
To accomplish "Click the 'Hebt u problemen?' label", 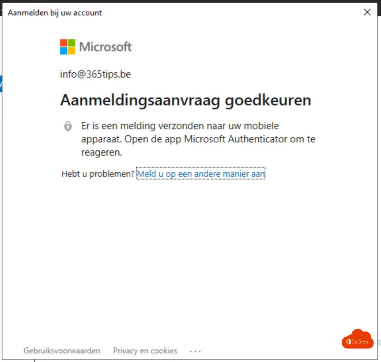I will (98, 174).
